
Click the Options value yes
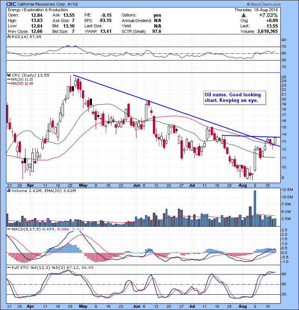click(157, 15)
